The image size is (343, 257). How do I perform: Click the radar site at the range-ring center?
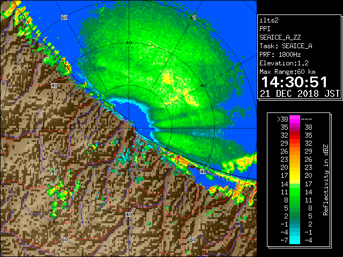[129, 128]
